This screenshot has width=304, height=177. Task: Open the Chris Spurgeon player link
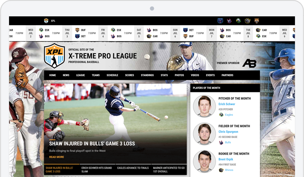tap(228, 132)
